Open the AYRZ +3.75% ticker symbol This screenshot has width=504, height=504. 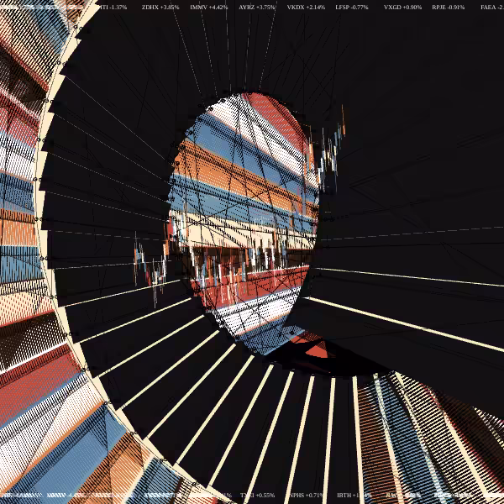point(256,7)
